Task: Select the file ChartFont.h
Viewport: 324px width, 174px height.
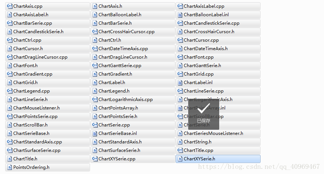Action: [x=48, y=65]
